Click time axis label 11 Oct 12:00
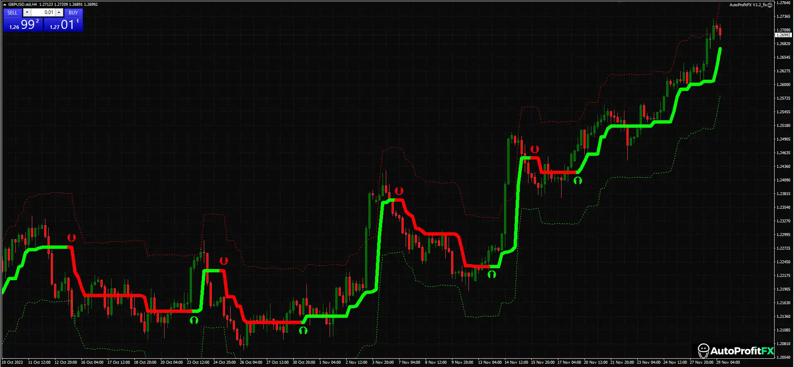 39,362
